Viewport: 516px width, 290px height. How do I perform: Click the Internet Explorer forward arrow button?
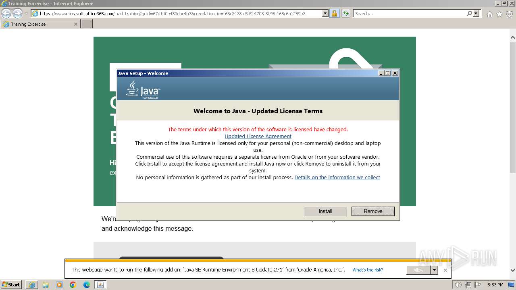pyautogui.click(x=17, y=14)
